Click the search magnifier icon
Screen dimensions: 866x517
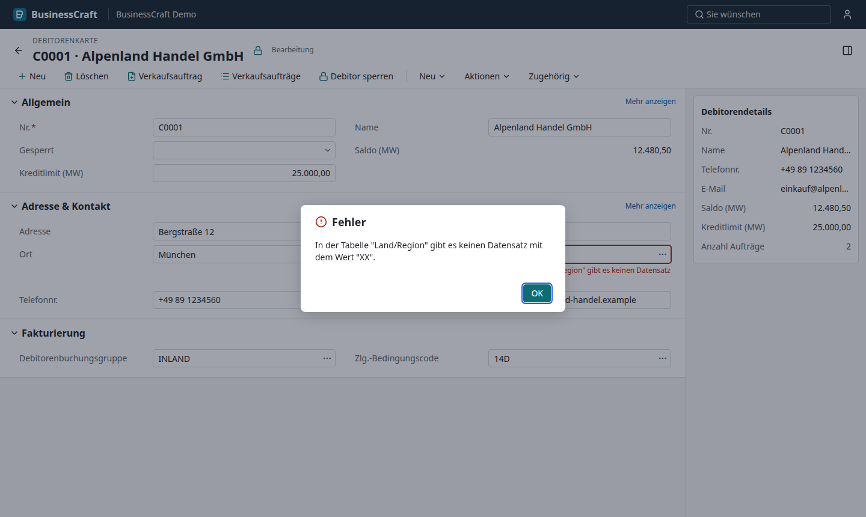click(x=699, y=14)
